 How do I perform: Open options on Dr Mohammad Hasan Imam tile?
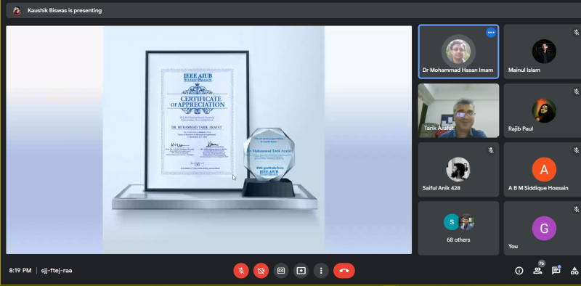click(x=491, y=33)
